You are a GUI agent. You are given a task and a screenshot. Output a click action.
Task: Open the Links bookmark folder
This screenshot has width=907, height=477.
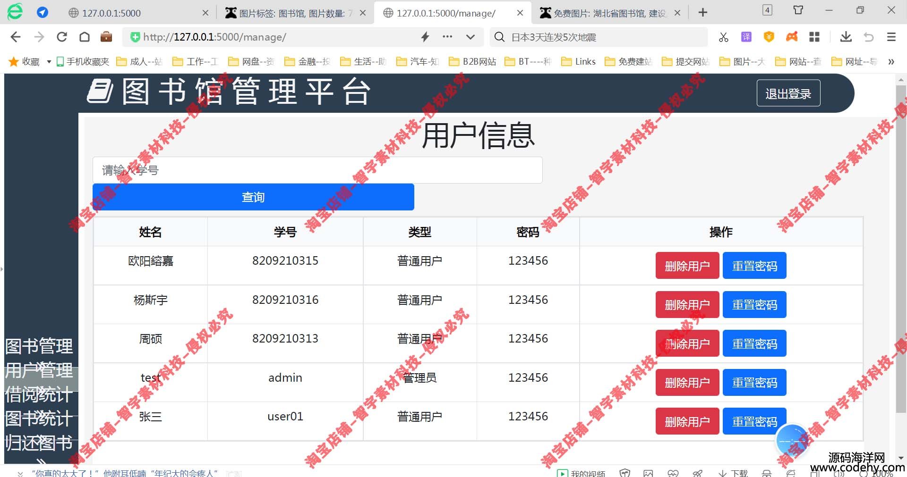579,62
